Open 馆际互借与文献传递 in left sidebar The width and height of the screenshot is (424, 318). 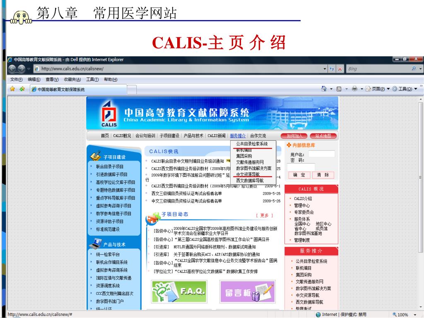[113, 278]
